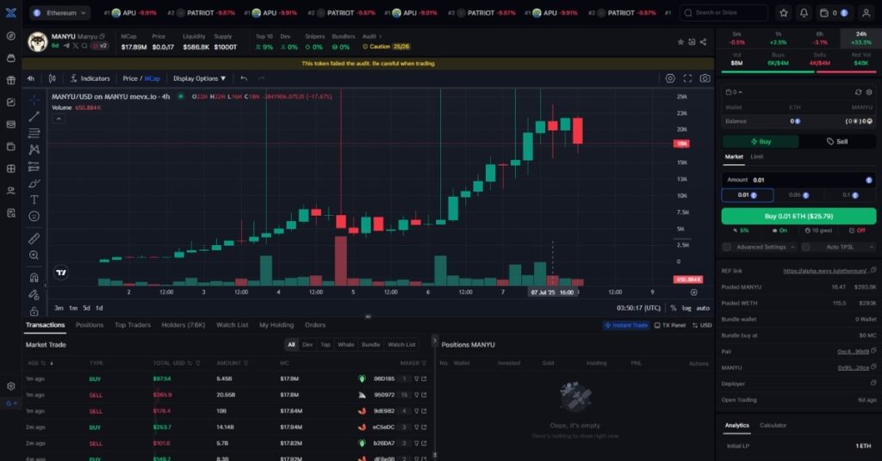Enter fullscreen chart mode
The image size is (882, 461).
point(687,78)
